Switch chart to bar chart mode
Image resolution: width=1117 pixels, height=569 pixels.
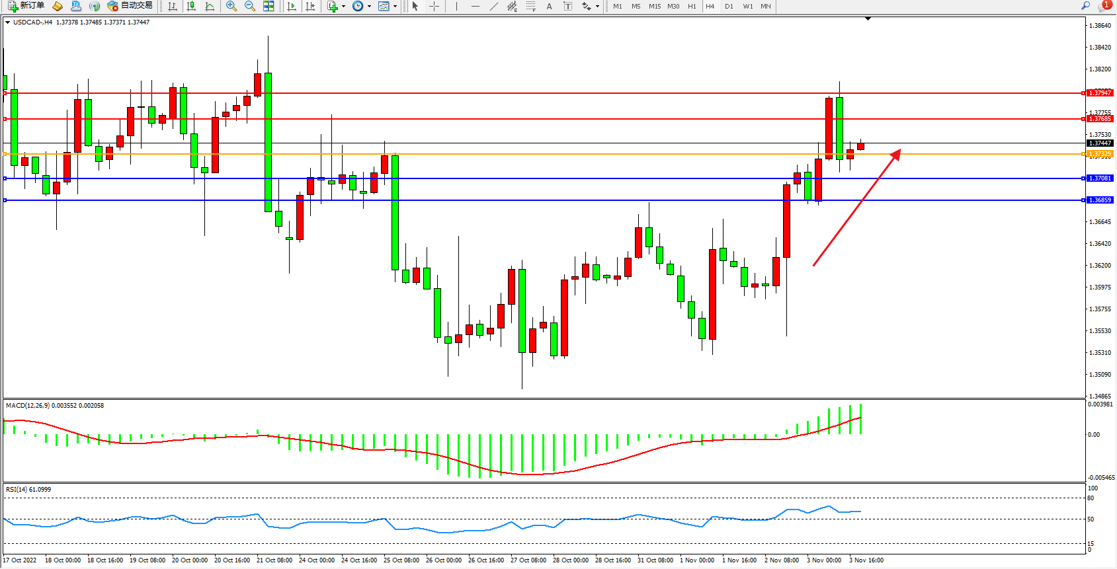coord(173,6)
